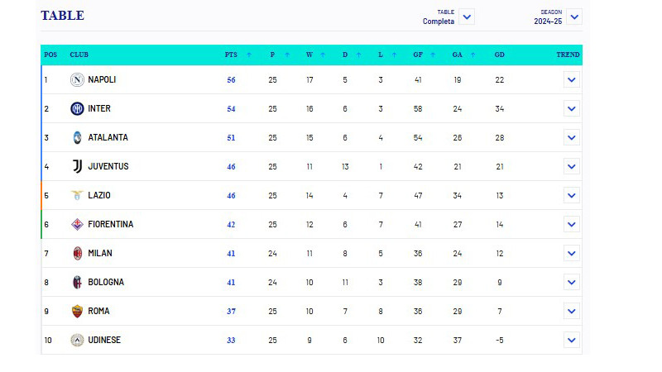
Task: Click the Lazio club crest
Action: click(77, 195)
